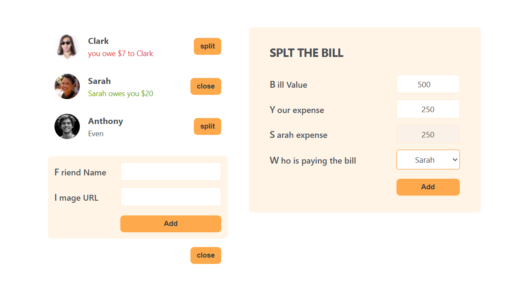
Task: Submit the split bill Add button
Action: (x=428, y=187)
